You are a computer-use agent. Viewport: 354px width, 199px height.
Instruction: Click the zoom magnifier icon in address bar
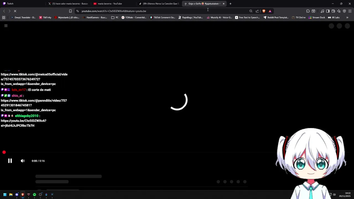tap(251, 11)
